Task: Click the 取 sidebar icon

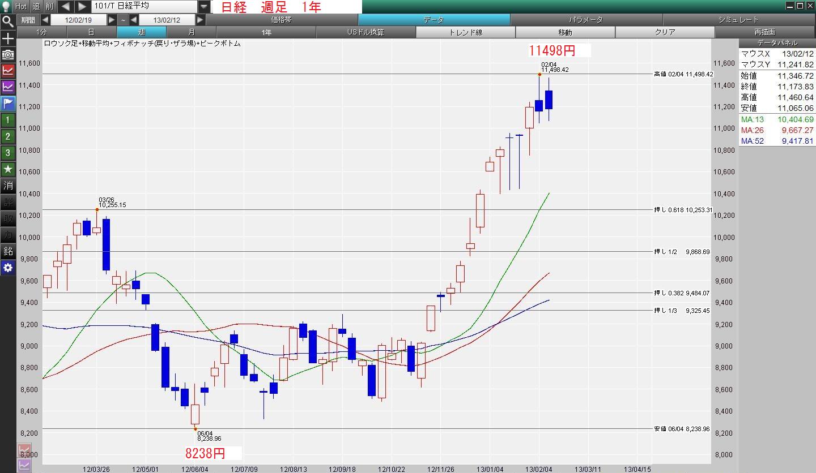Action: [x=8, y=218]
